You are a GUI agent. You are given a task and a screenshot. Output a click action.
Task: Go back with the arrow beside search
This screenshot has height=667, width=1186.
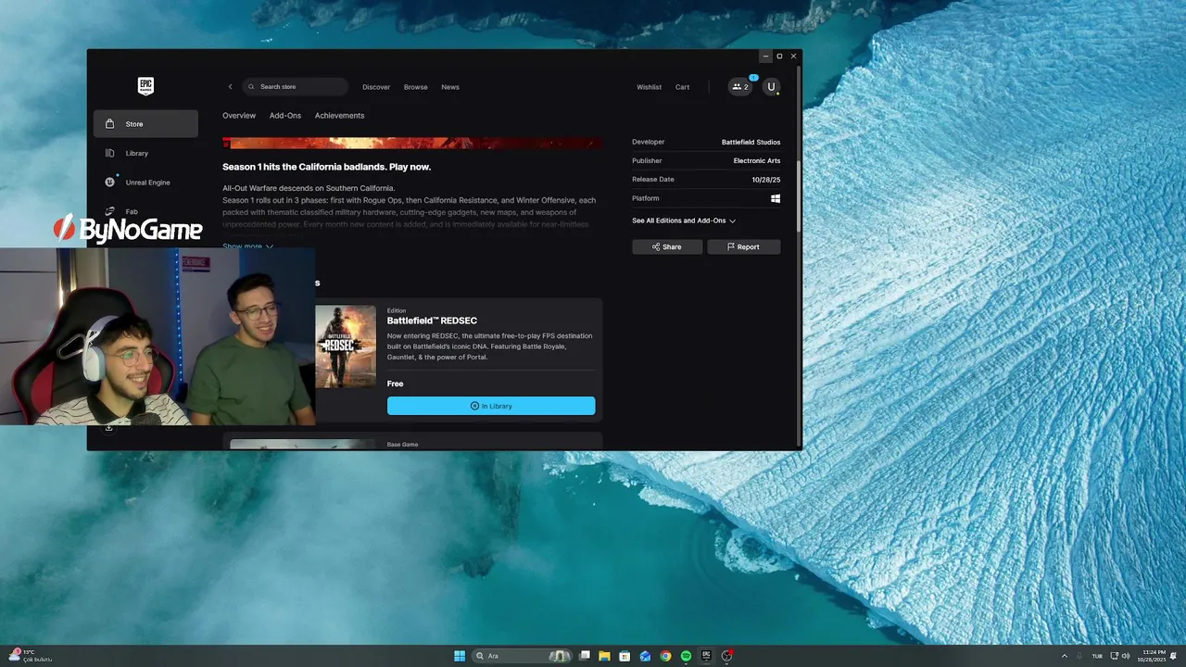[x=231, y=87]
